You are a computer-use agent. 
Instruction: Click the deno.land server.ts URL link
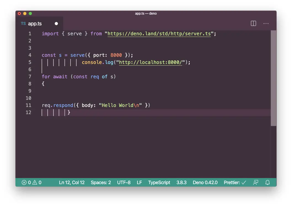pos(159,34)
